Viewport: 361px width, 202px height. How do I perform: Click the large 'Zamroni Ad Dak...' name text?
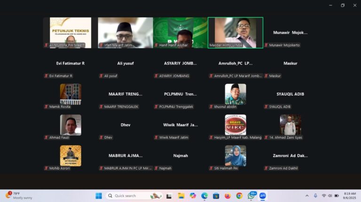point(290,156)
